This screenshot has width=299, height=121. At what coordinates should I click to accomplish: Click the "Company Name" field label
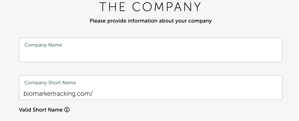pyautogui.click(x=43, y=45)
